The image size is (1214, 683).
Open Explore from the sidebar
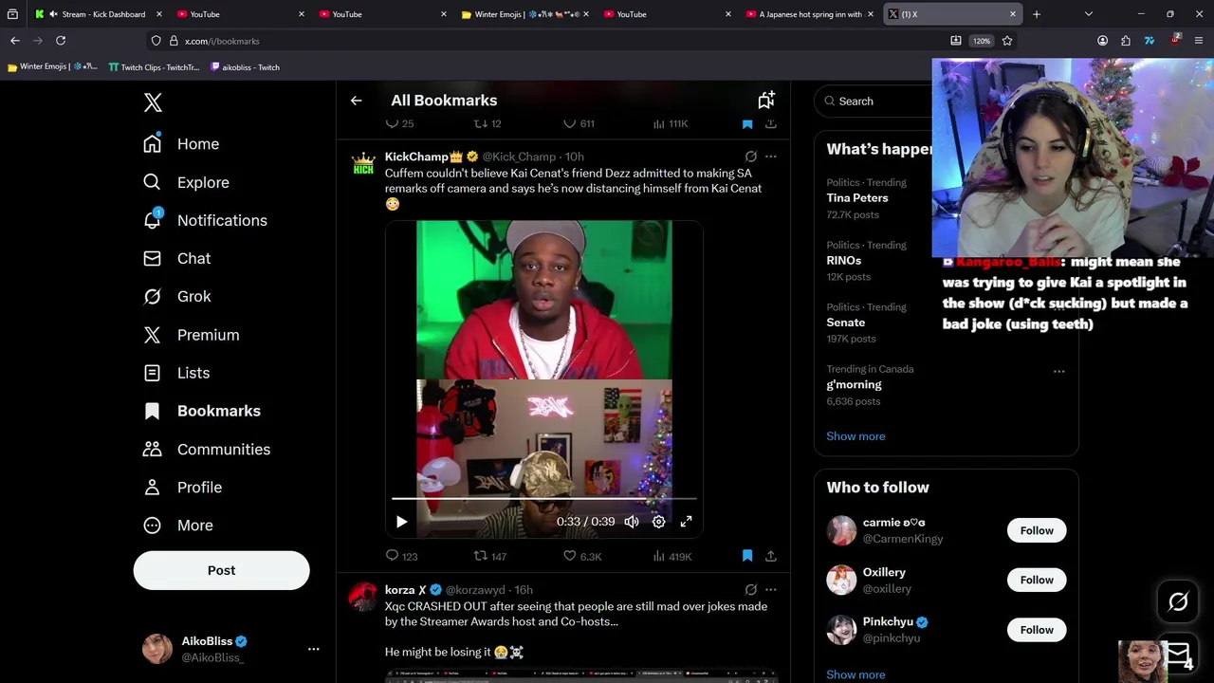[x=186, y=182]
